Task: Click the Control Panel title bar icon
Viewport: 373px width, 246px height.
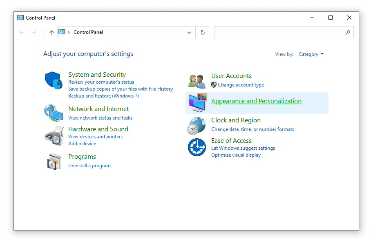Action: tap(20, 18)
